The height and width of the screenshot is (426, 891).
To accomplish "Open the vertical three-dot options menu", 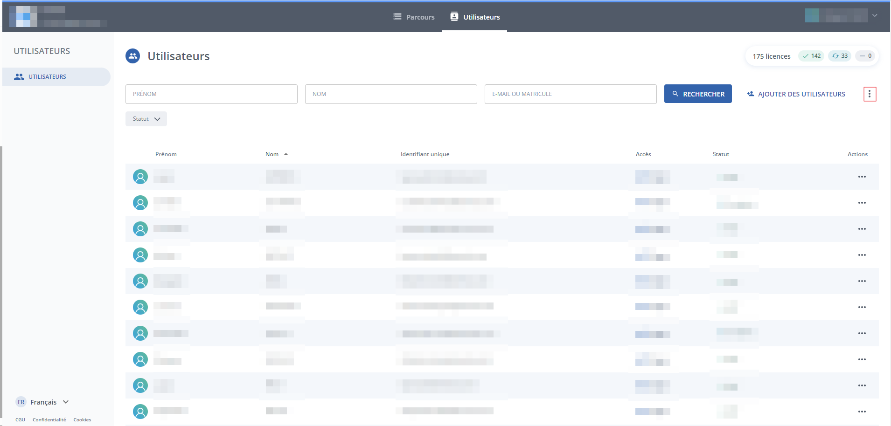I will (x=870, y=94).
